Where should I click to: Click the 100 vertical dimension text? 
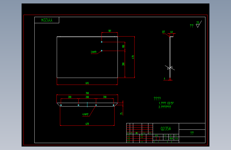(123, 46)
